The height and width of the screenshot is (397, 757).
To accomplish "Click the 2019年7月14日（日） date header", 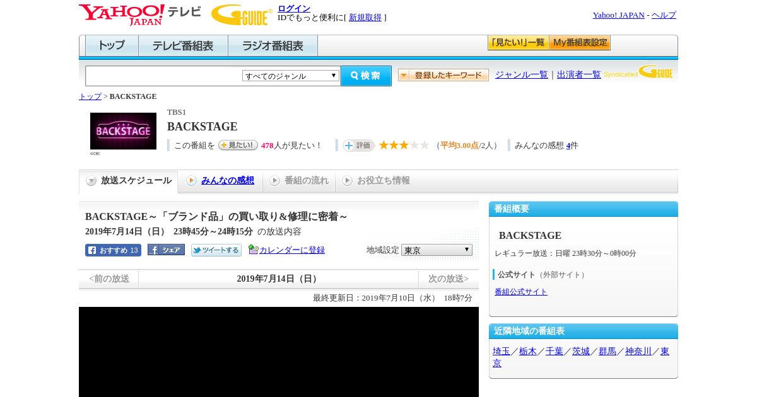I will pyautogui.click(x=279, y=279).
